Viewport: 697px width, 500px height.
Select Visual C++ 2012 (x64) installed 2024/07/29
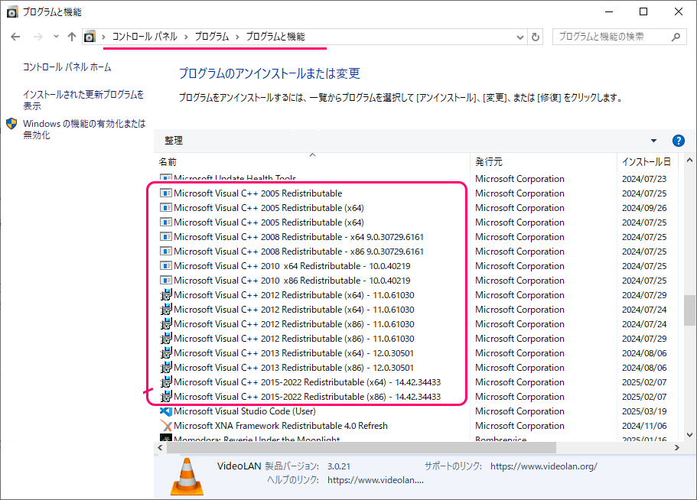pyautogui.click(x=287, y=295)
